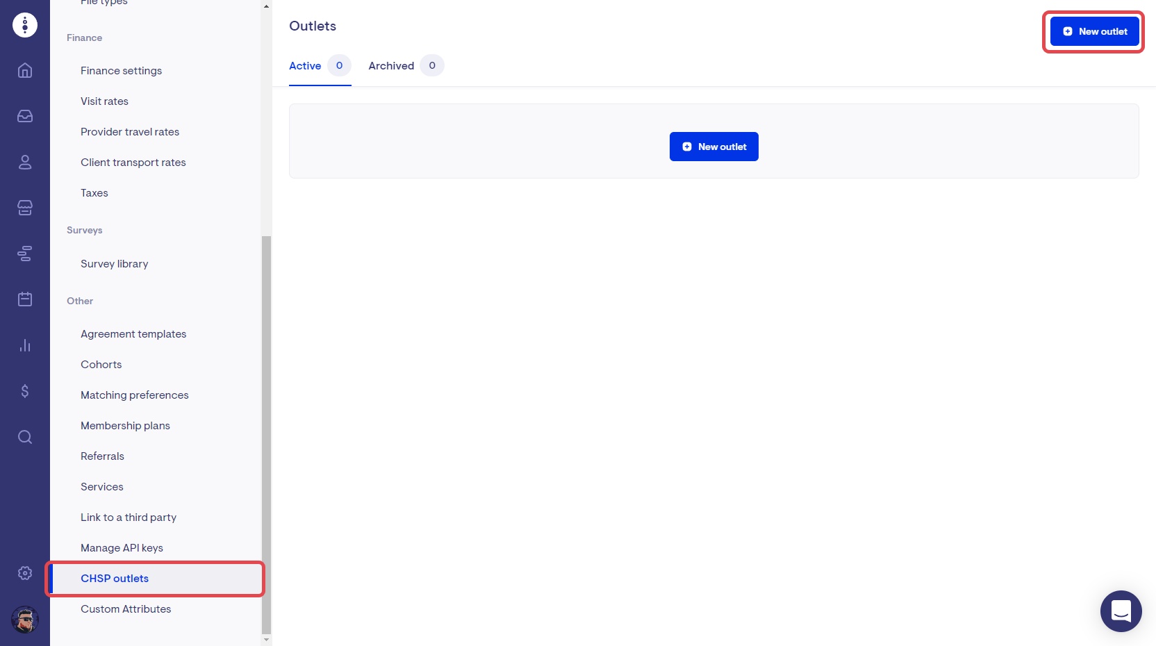Click New outlet button in empty panel
This screenshot has height=646, width=1156.
713,147
